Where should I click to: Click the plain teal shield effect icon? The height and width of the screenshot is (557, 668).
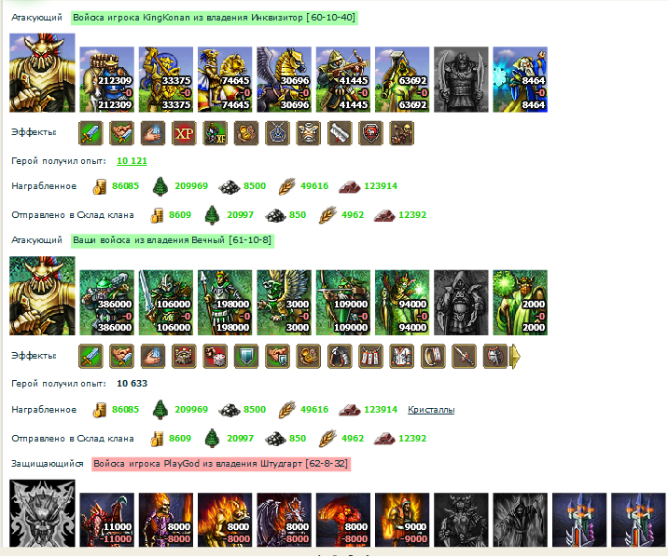click(246, 356)
